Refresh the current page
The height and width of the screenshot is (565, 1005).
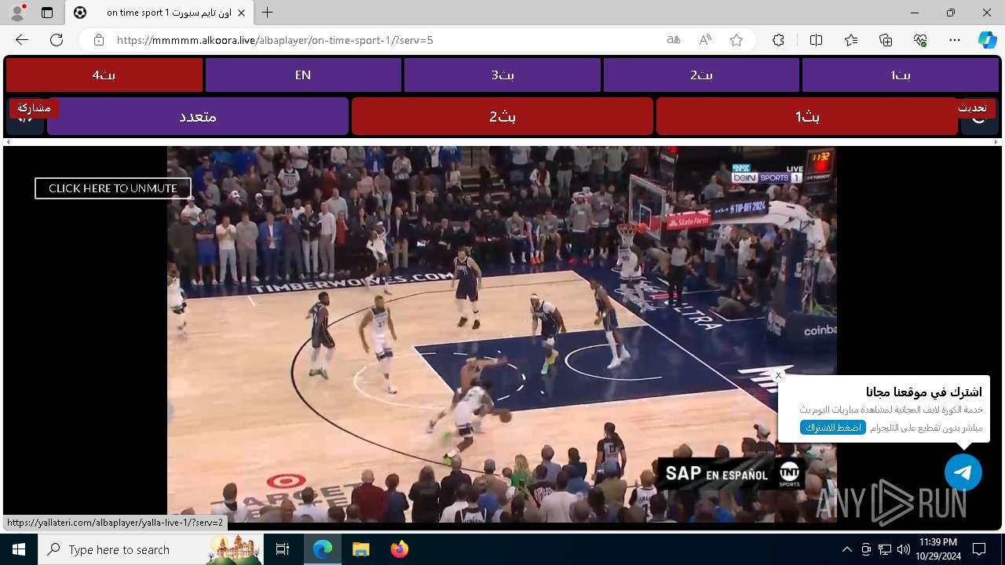pos(57,40)
